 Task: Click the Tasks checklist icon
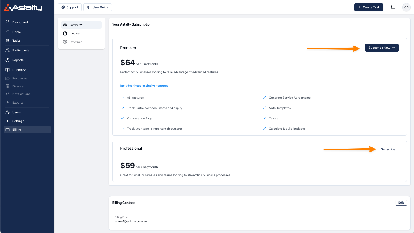8,40
